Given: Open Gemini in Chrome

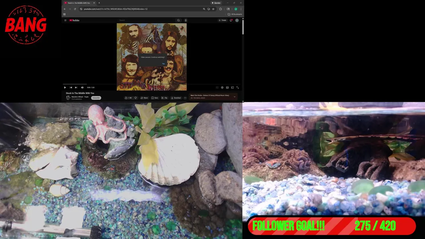Looking at the screenshot, I should (x=216, y=3).
